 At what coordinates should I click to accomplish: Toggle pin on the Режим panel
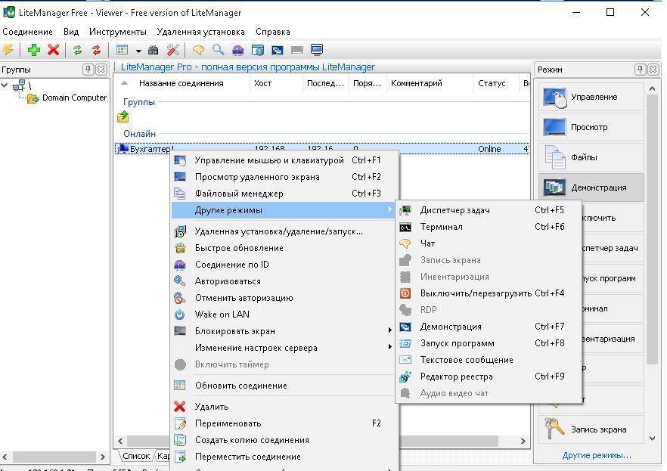(639, 70)
